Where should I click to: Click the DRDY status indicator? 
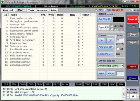pos(57,84)
